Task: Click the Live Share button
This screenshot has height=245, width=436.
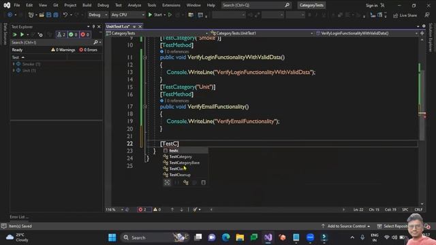Action: [x=405, y=15]
